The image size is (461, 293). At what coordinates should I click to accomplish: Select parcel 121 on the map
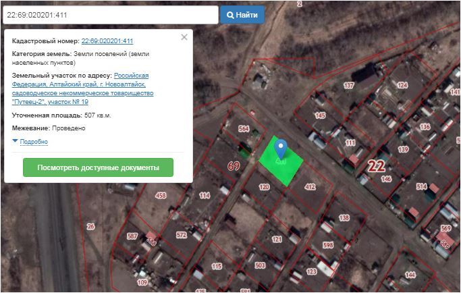point(277,239)
